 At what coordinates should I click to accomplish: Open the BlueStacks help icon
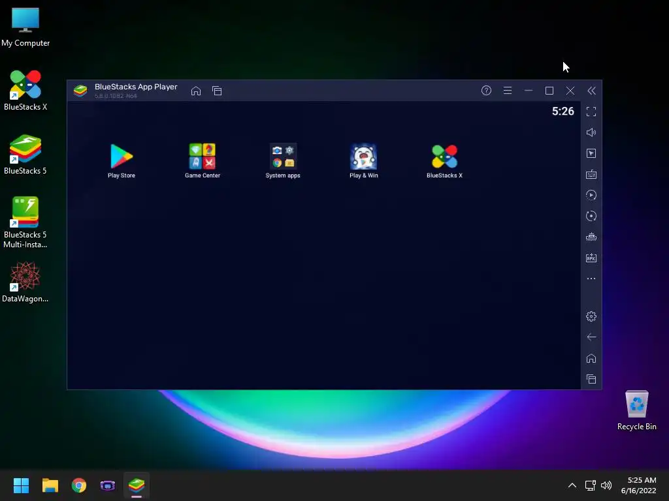486,90
